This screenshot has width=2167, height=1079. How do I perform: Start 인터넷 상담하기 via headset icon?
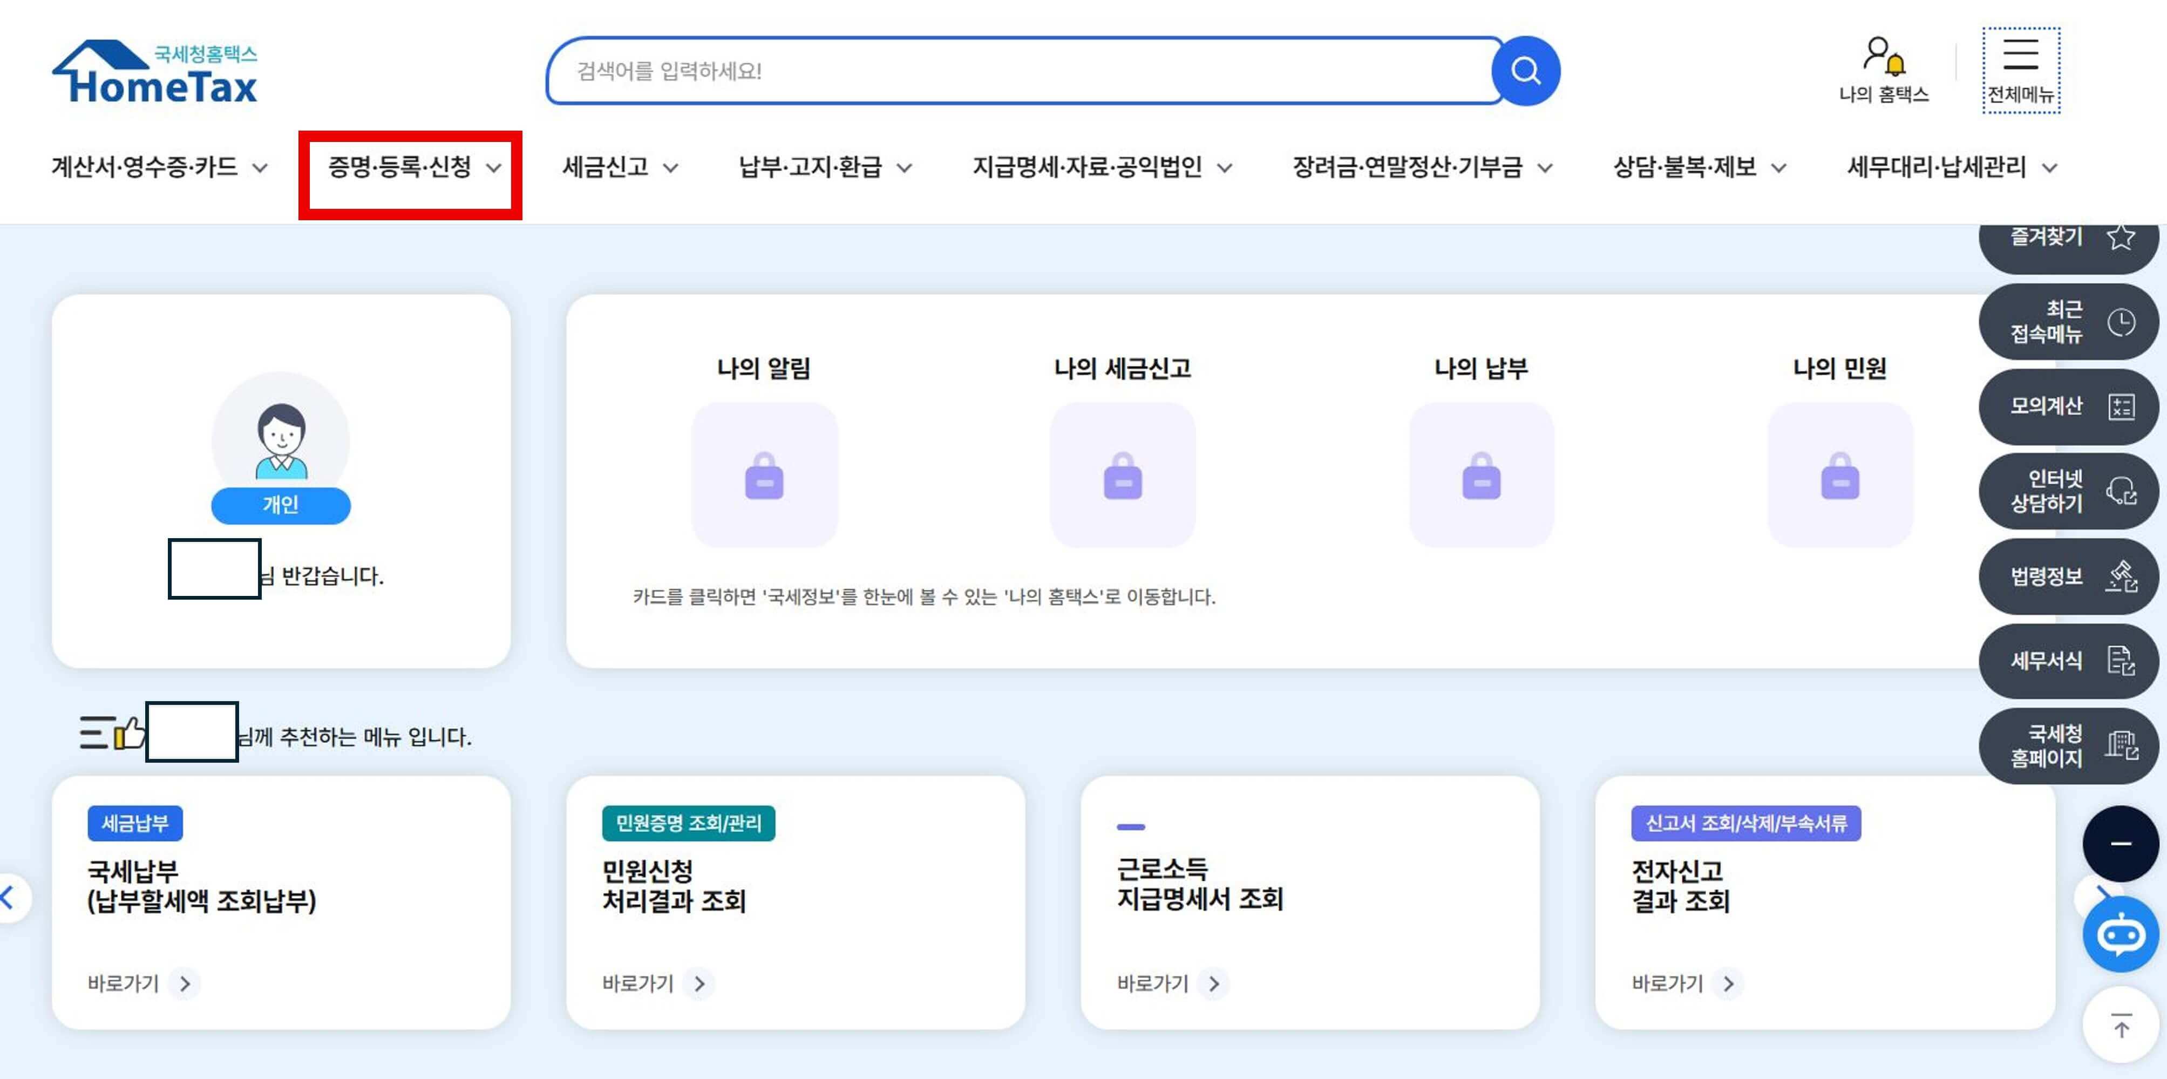pyautogui.click(x=2122, y=492)
